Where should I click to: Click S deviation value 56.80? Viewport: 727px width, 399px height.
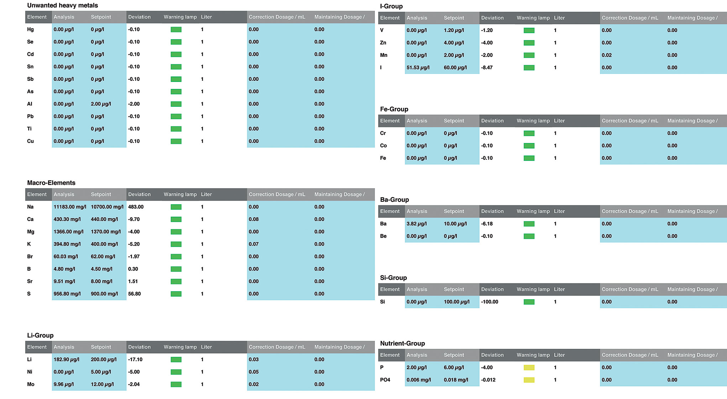tap(134, 294)
